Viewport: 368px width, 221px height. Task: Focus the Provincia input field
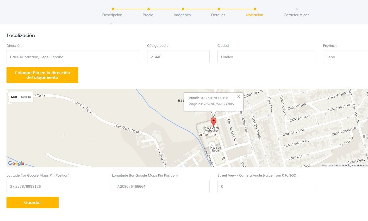(x=345, y=57)
